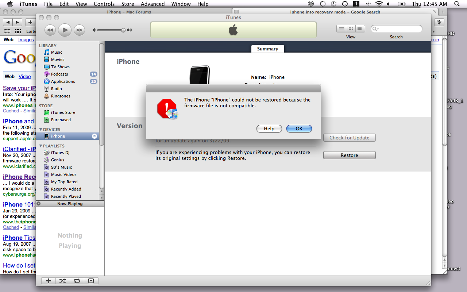This screenshot has width=467, height=292.
Task: Go to the previous track
Action: pos(50,30)
